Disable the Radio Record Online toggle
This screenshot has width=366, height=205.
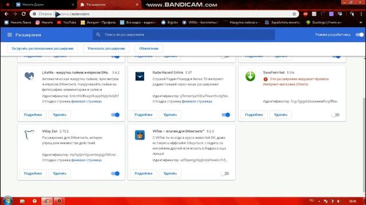coord(226,114)
